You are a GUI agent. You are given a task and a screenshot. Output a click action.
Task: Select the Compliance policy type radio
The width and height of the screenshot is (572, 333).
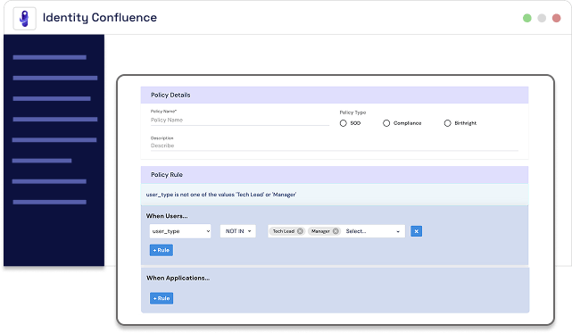[386, 123]
